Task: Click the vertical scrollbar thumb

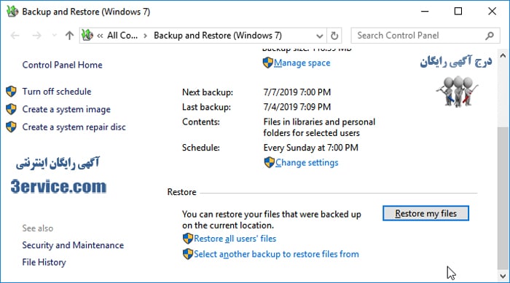Action: [503, 198]
